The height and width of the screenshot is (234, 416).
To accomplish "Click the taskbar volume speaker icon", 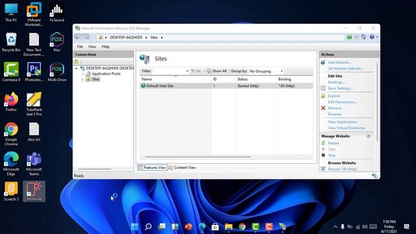I will pos(365,227).
